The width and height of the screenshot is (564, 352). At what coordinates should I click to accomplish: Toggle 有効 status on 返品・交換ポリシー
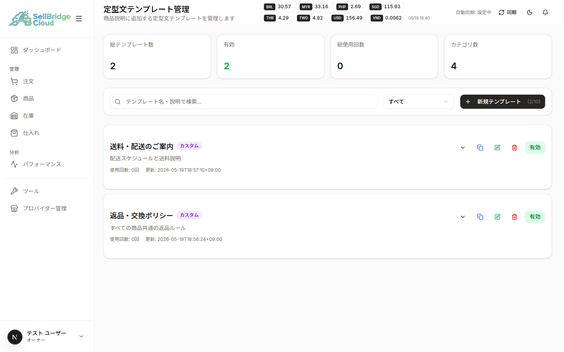click(x=535, y=217)
